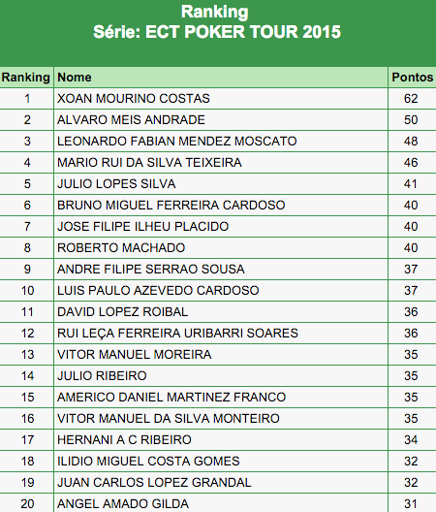436x512 pixels.
Task: Click LEONARDO FABIAN MENDEZ MOSCATO entry
Action: [x=177, y=141]
